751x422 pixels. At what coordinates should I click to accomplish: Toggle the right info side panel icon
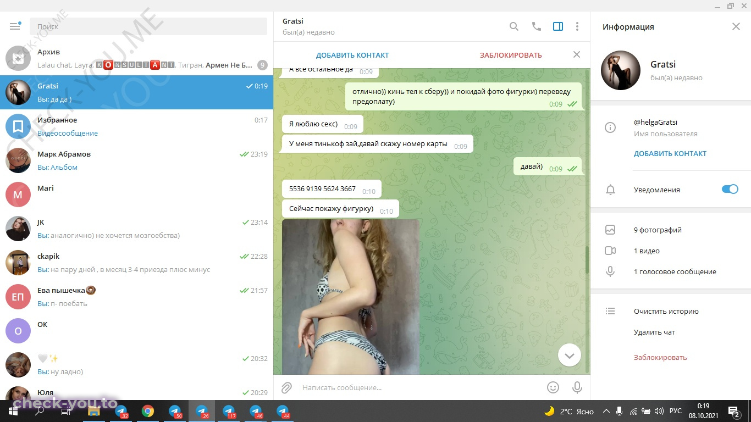(x=558, y=26)
